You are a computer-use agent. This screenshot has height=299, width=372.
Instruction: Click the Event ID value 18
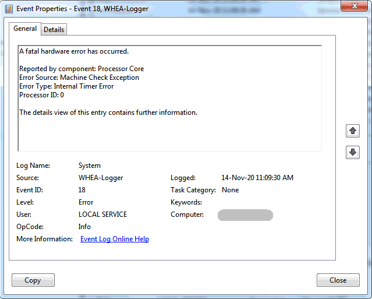[x=82, y=190]
